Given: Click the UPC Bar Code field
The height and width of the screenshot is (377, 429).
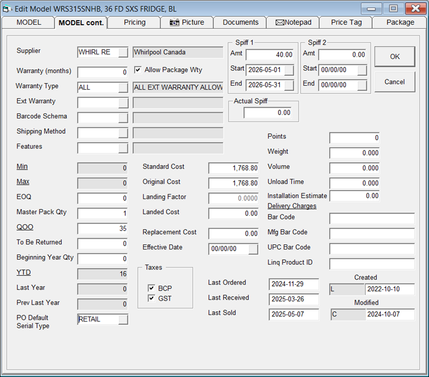Looking at the screenshot, I should (x=372, y=249).
